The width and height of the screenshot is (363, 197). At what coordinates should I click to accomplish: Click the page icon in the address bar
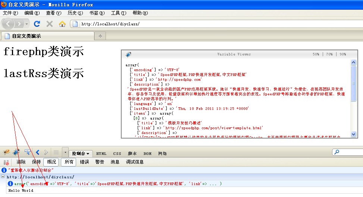coord(75,24)
